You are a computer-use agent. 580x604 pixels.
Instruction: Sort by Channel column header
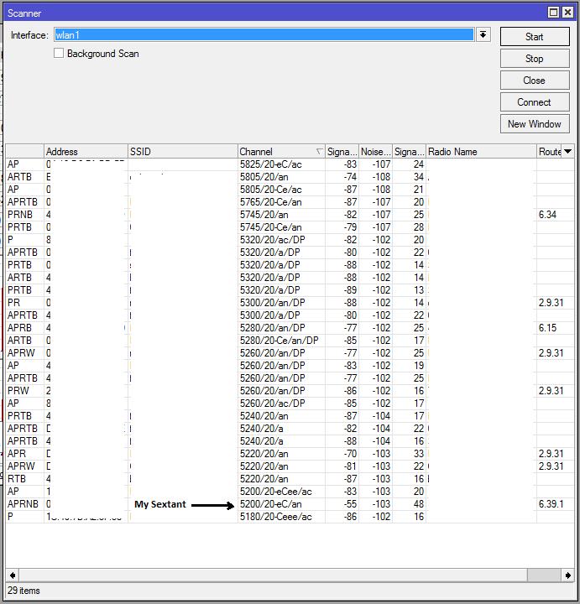click(281, 152)
